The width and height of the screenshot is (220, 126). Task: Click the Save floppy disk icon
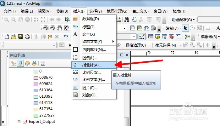coord(20,37)
